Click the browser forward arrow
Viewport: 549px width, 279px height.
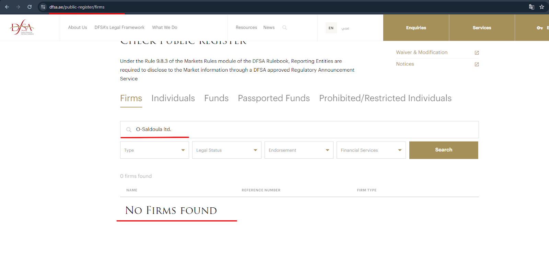pyautogui.click(x=18, y=7)
